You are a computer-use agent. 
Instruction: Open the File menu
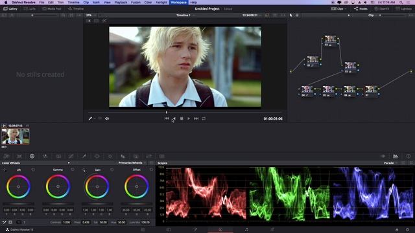[41, 3]
